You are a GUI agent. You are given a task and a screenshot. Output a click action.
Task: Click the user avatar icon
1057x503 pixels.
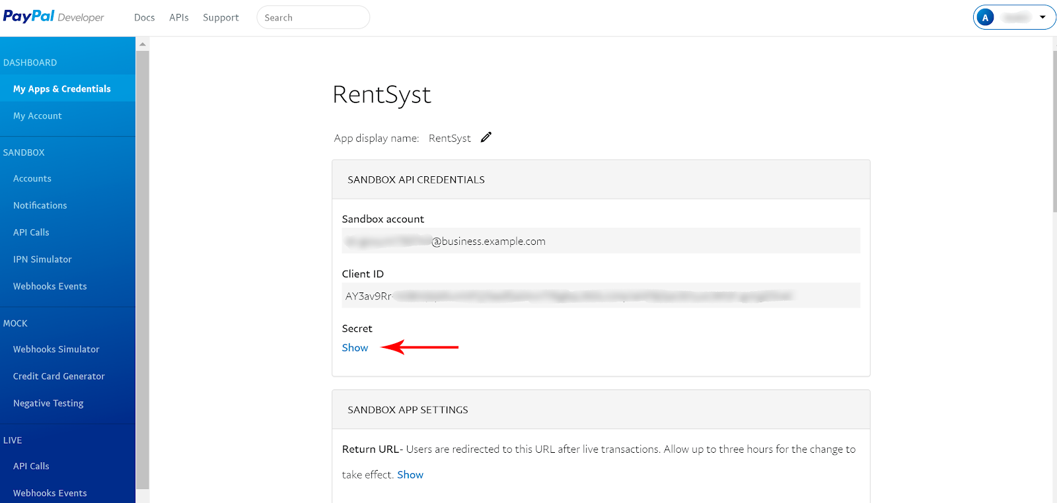[x=986, y=18]
